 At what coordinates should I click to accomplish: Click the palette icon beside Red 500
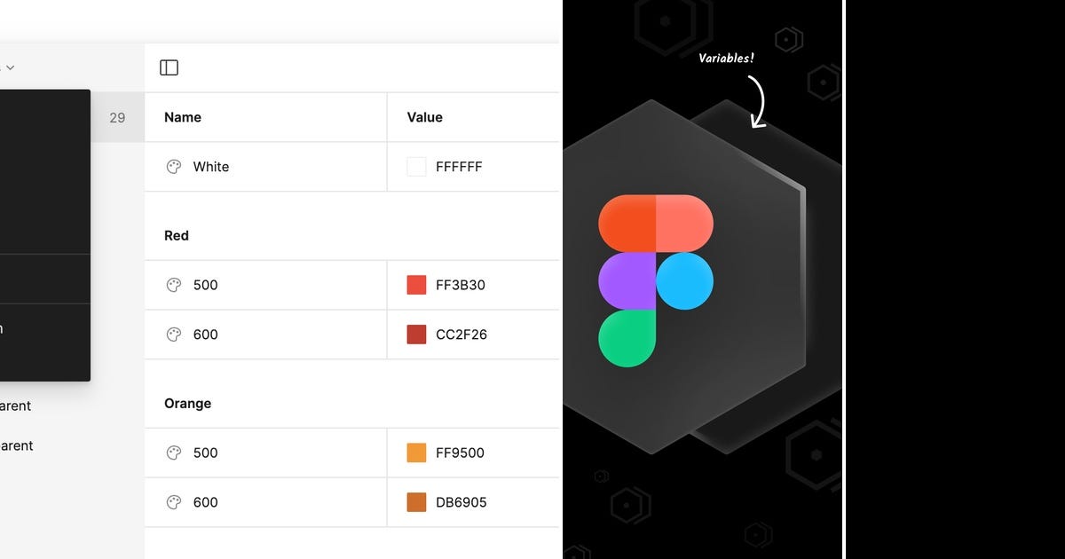(x=173, y=285)
